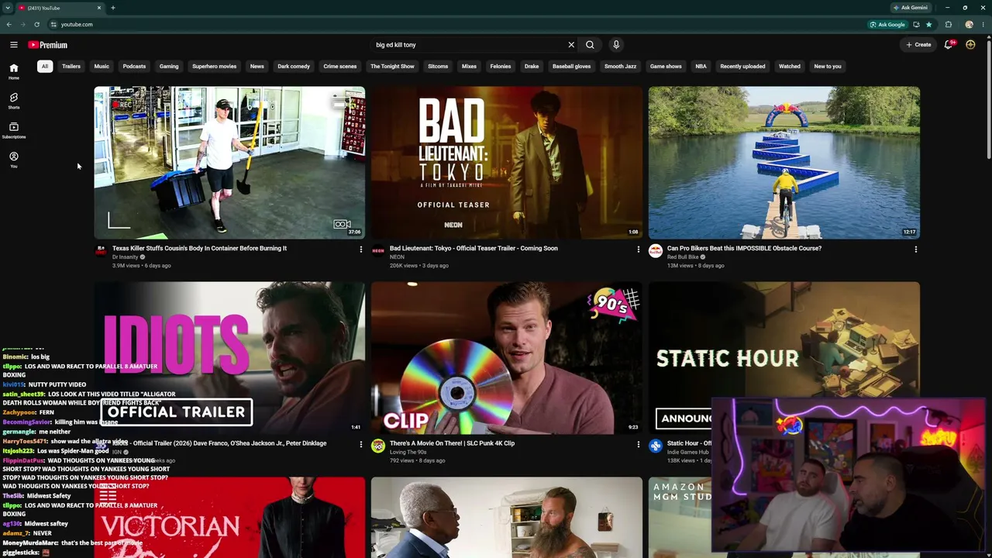
Task: Toggle the bookmark star for this page
Action: coord(928,25)
